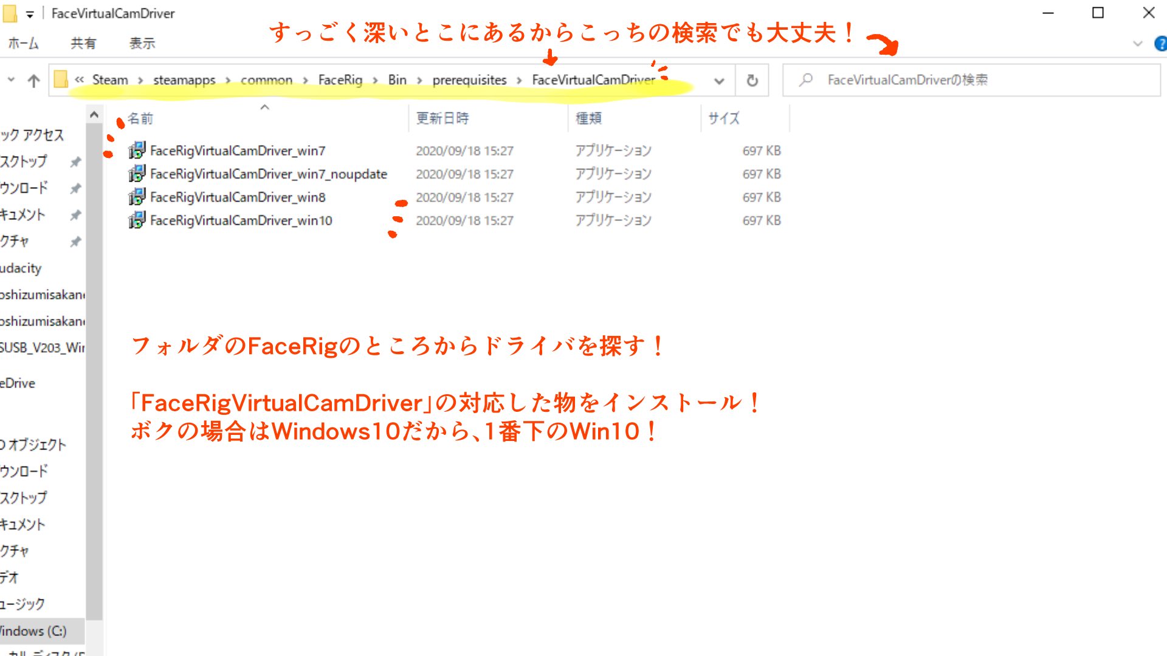Navigate to FaceRig in breadcrumb

point(340,80)
